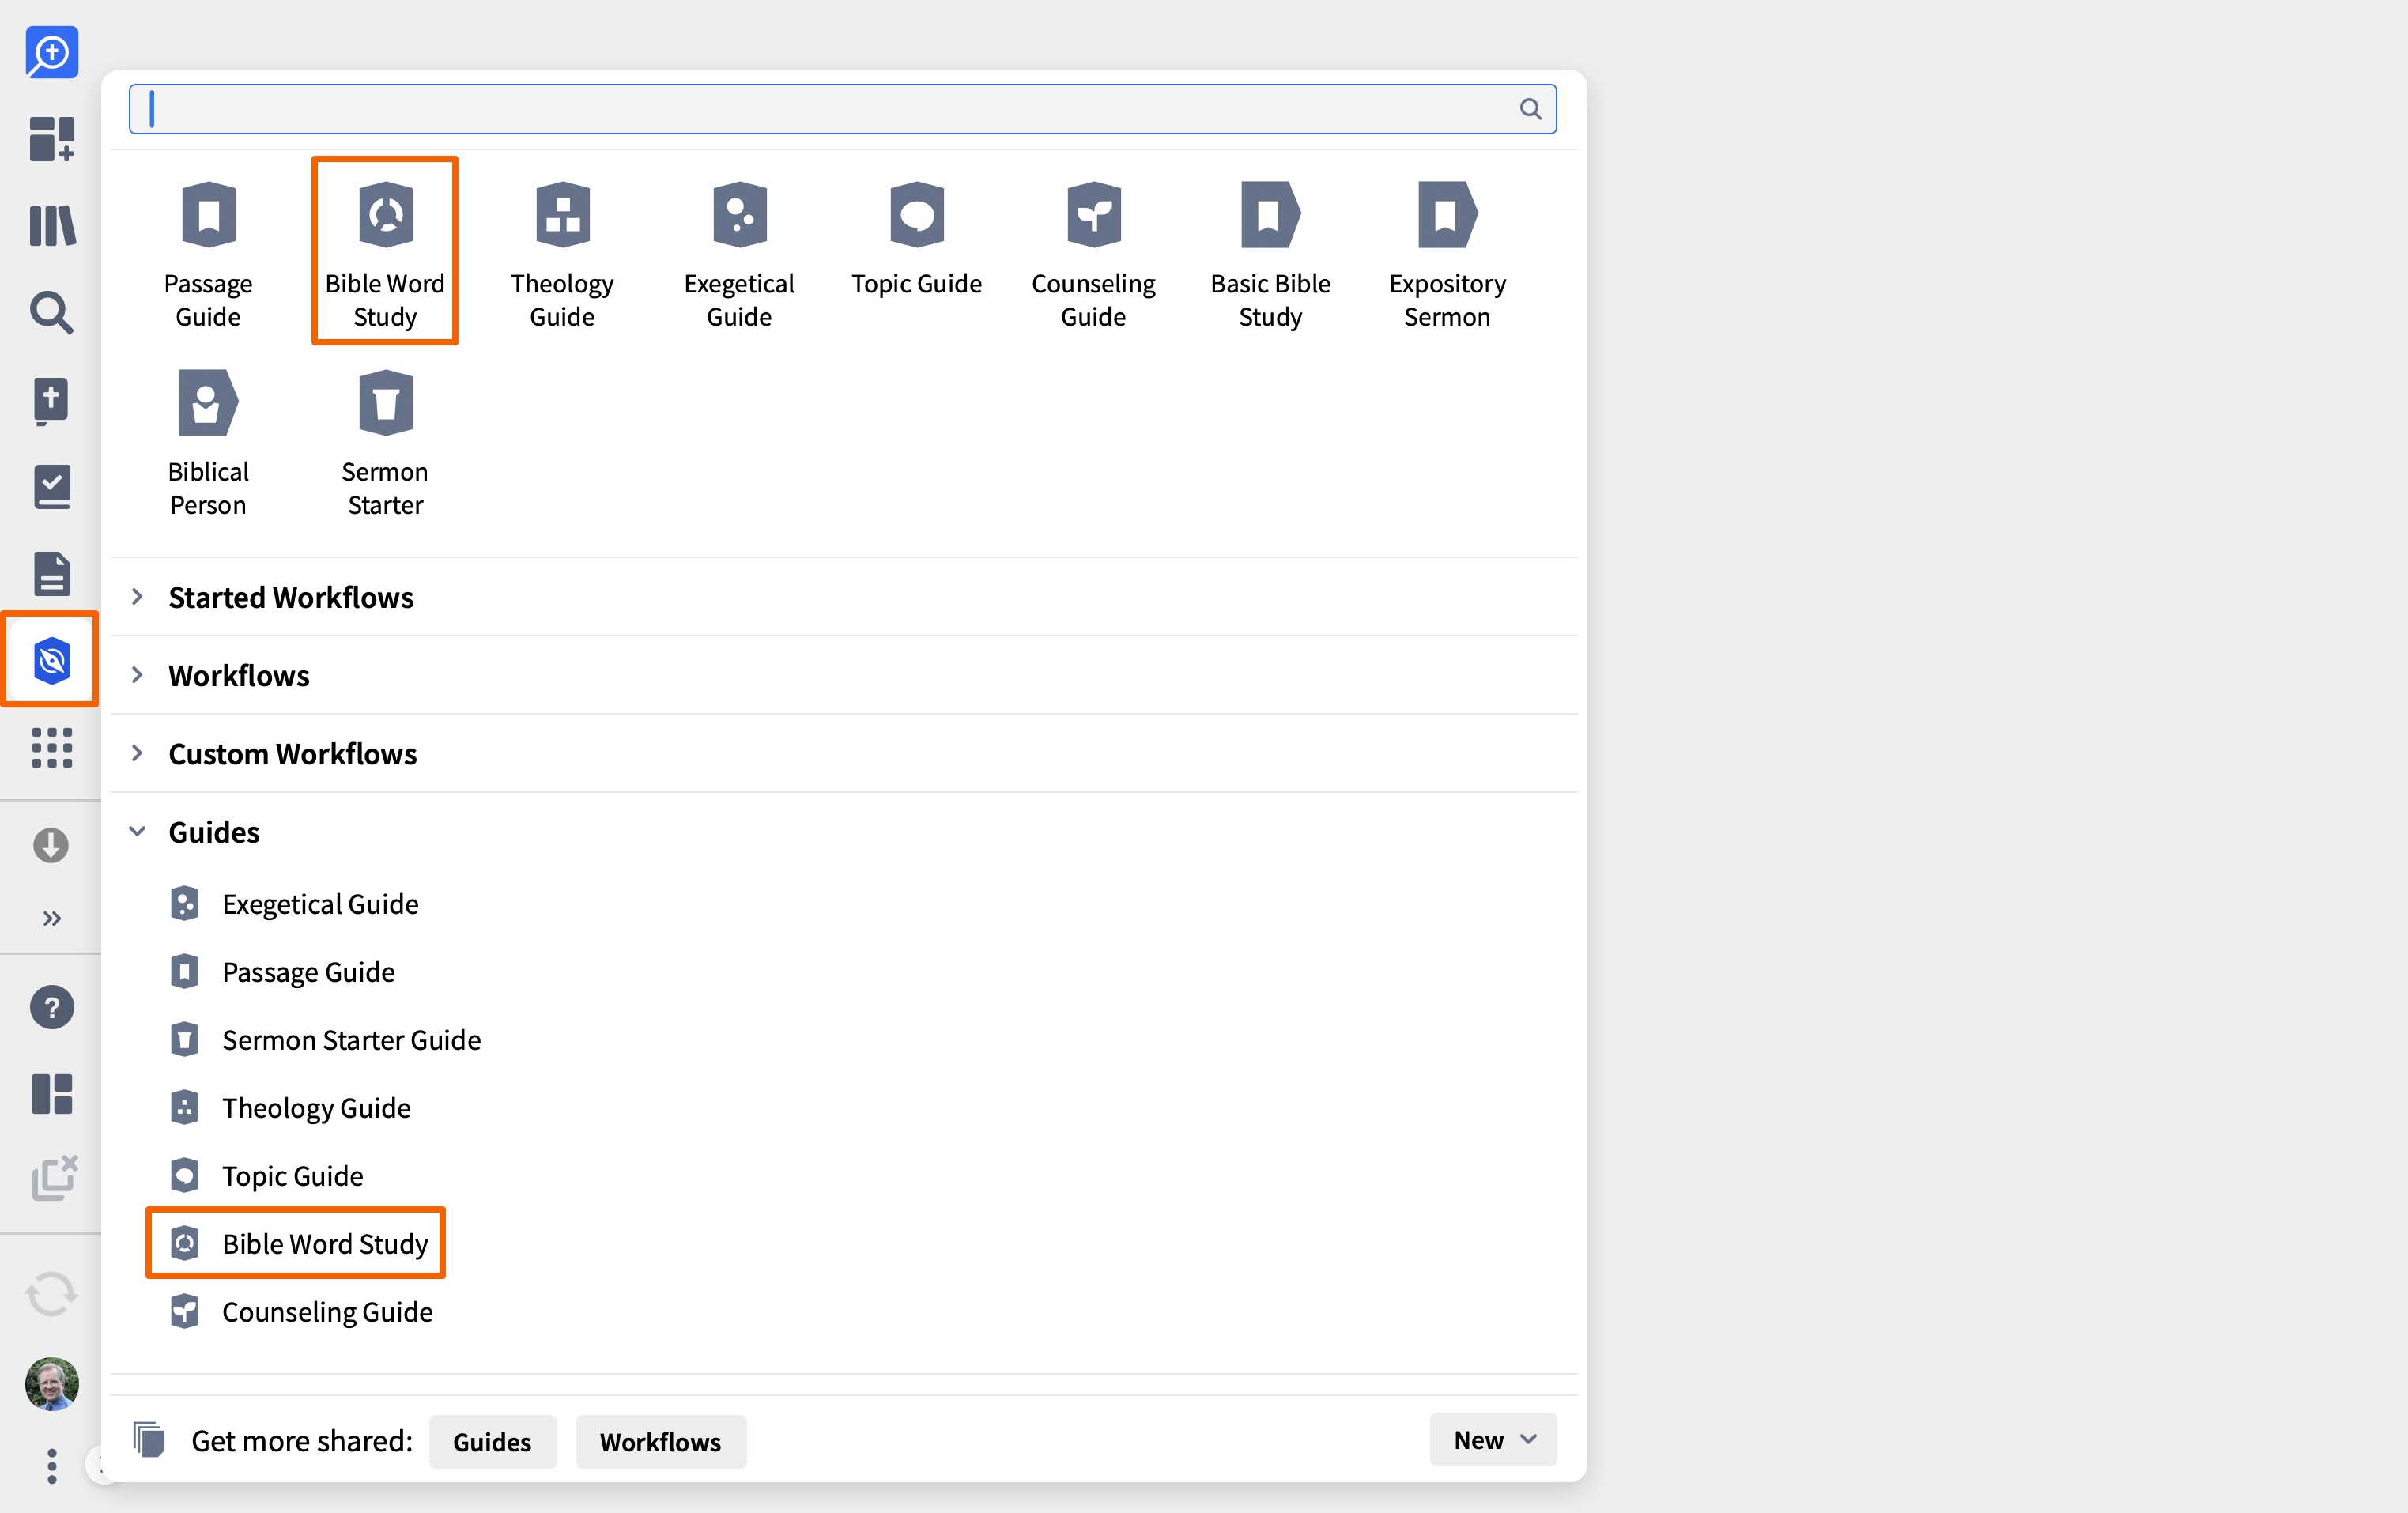Expand the Workflows section
This screenshot has width=2408, height=1513.
click(238, 675)
